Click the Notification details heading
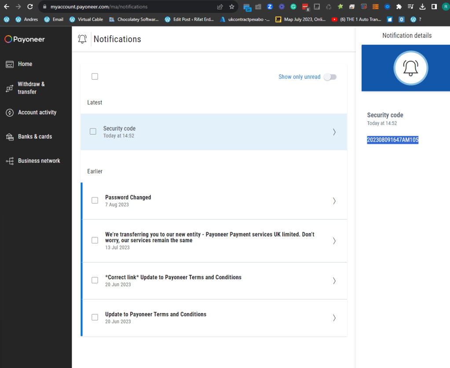450x368 pixels. [x=407, y=36]
